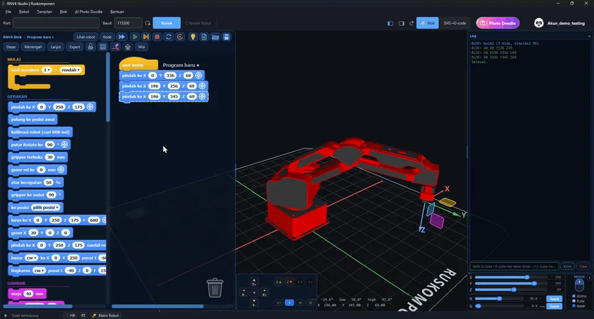Enable the Gizmo checkbox
Viewport: 594px width, 319px height.
click(574, 296)
